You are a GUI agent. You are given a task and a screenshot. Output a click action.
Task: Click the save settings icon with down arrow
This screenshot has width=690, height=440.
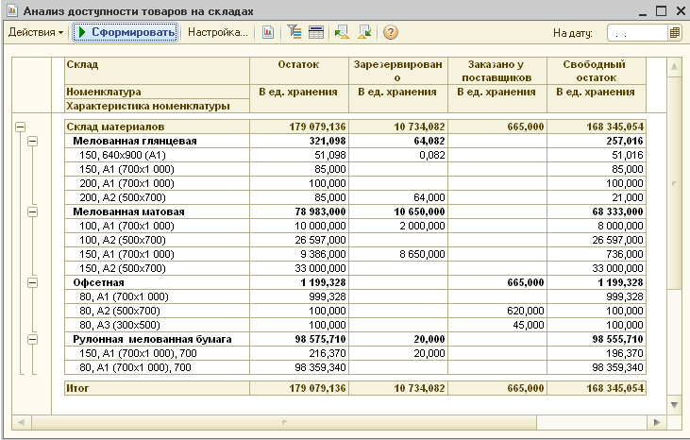coord(364,32)
